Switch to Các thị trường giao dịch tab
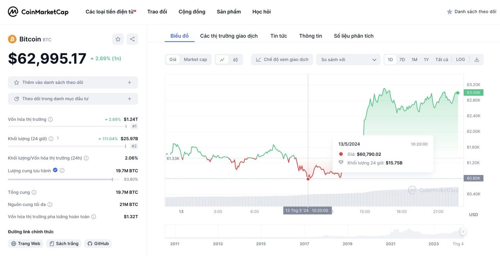 [x=229, y=36]
